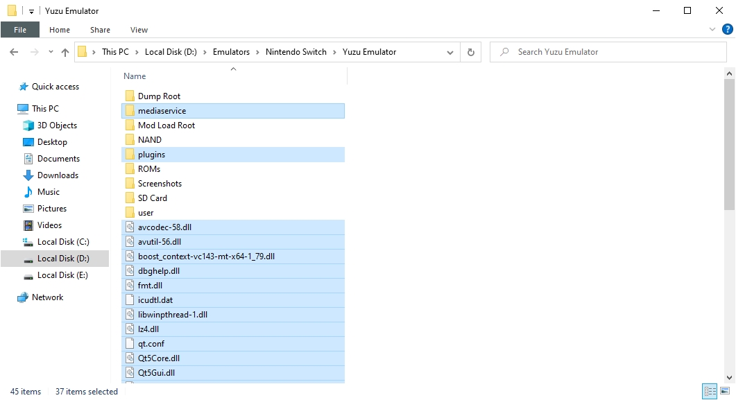Image resolution: width=736 pixels, height=400 pixels.
Task: Select avcodec-58.dll file icon
Action: pyautogui.click(x=130, y=227)
